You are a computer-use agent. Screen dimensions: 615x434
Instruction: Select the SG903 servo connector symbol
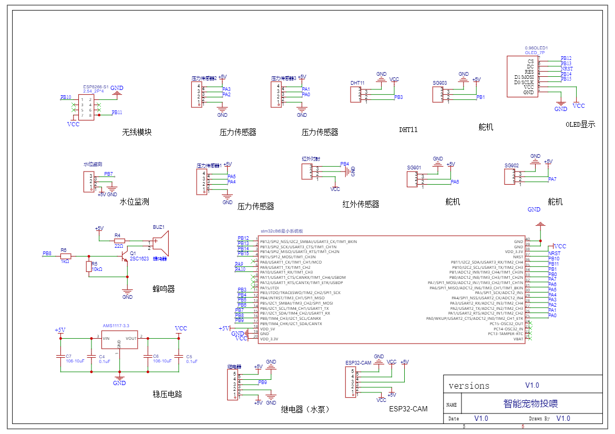pyautogui.click(x=438, y=95)
